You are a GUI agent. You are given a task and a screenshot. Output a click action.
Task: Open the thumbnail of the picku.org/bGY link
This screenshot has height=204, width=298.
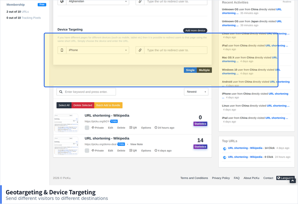(x=66, y=123)
